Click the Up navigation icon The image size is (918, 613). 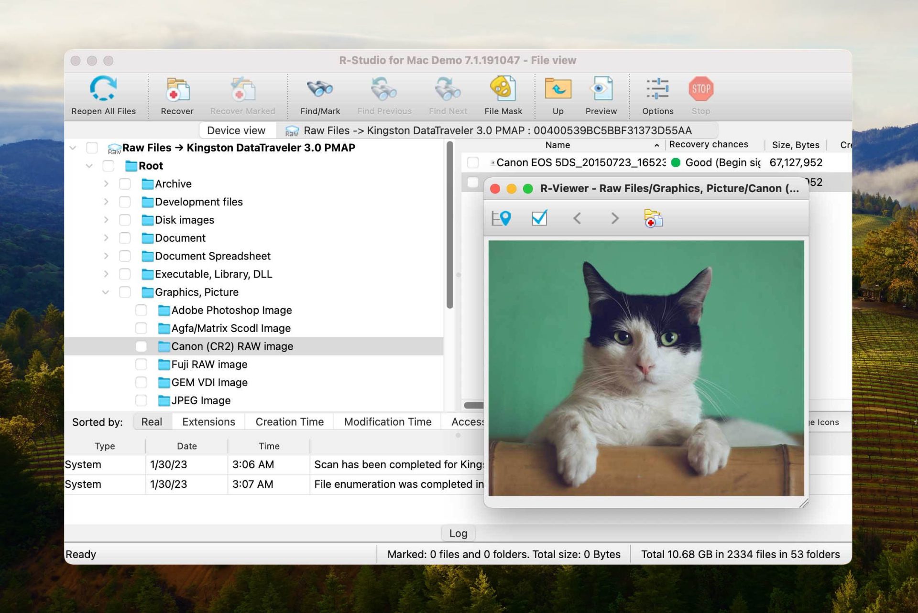(x=557, y=89)
